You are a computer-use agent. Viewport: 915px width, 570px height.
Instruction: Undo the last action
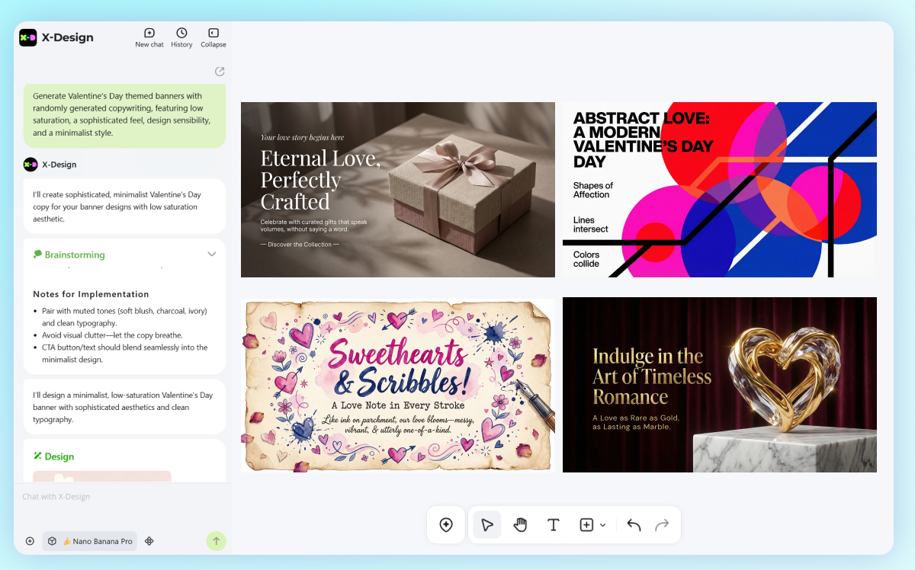(634, 525)
